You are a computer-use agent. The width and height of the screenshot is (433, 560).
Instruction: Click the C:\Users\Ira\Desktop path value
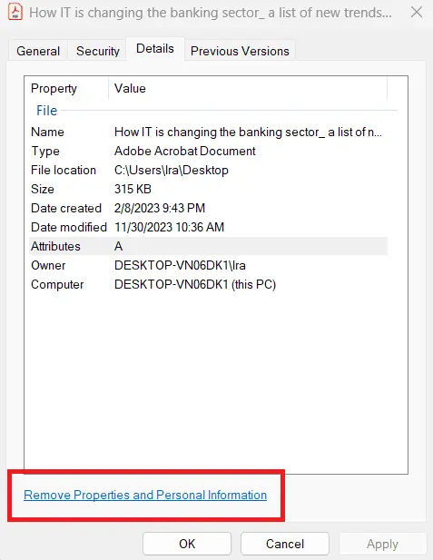172,171
